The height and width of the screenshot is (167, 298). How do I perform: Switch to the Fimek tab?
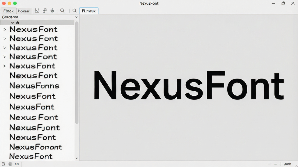tap(8, 11)
